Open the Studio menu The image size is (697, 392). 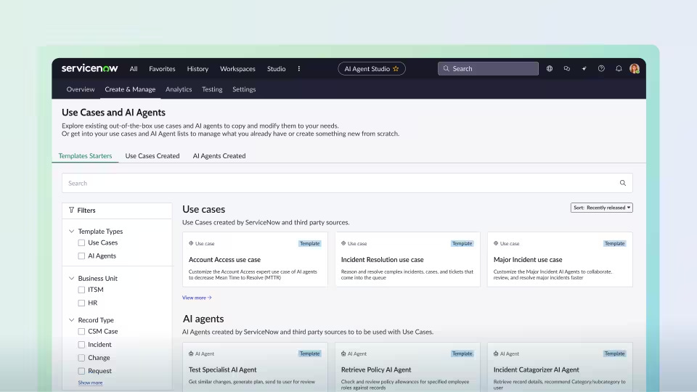coord(276,69)
